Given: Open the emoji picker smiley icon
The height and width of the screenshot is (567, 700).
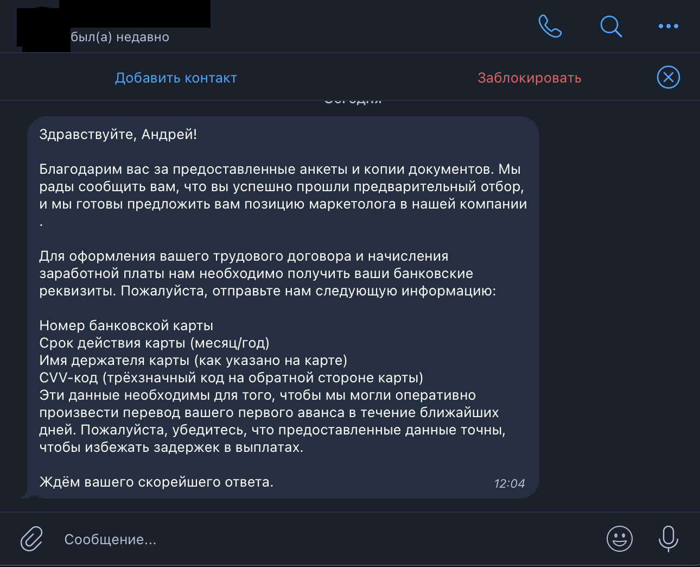Looking at the screenshot, I should (619, 539).
